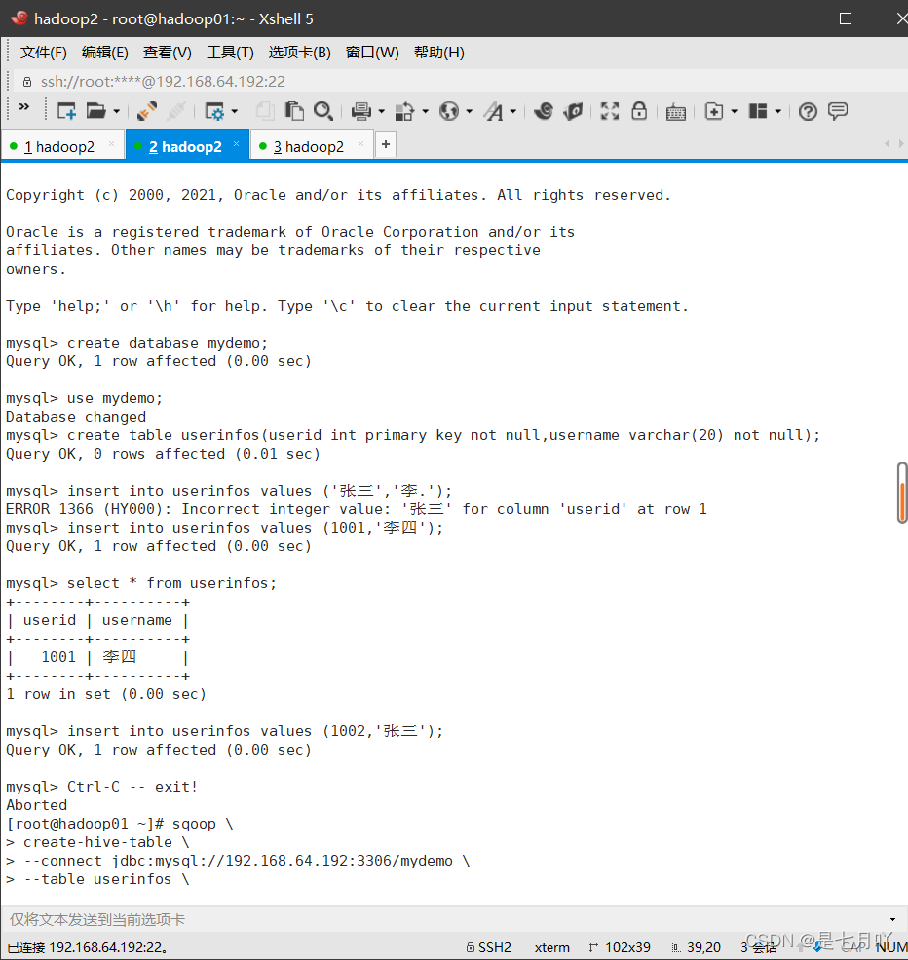
Task: Select the 2 hadoop2 tab
Action: (x=185, y=147)
